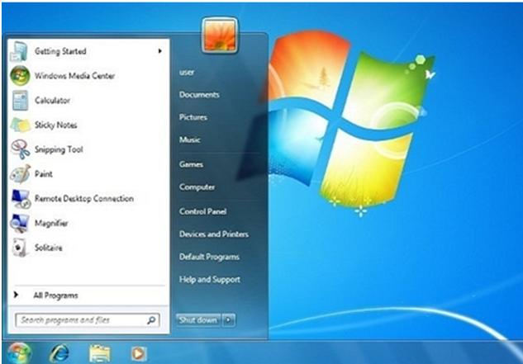This screenshot has height=364, width=523.
Task: Launch Windows Media Player taskbar icon
Action: tap(139, 353)
